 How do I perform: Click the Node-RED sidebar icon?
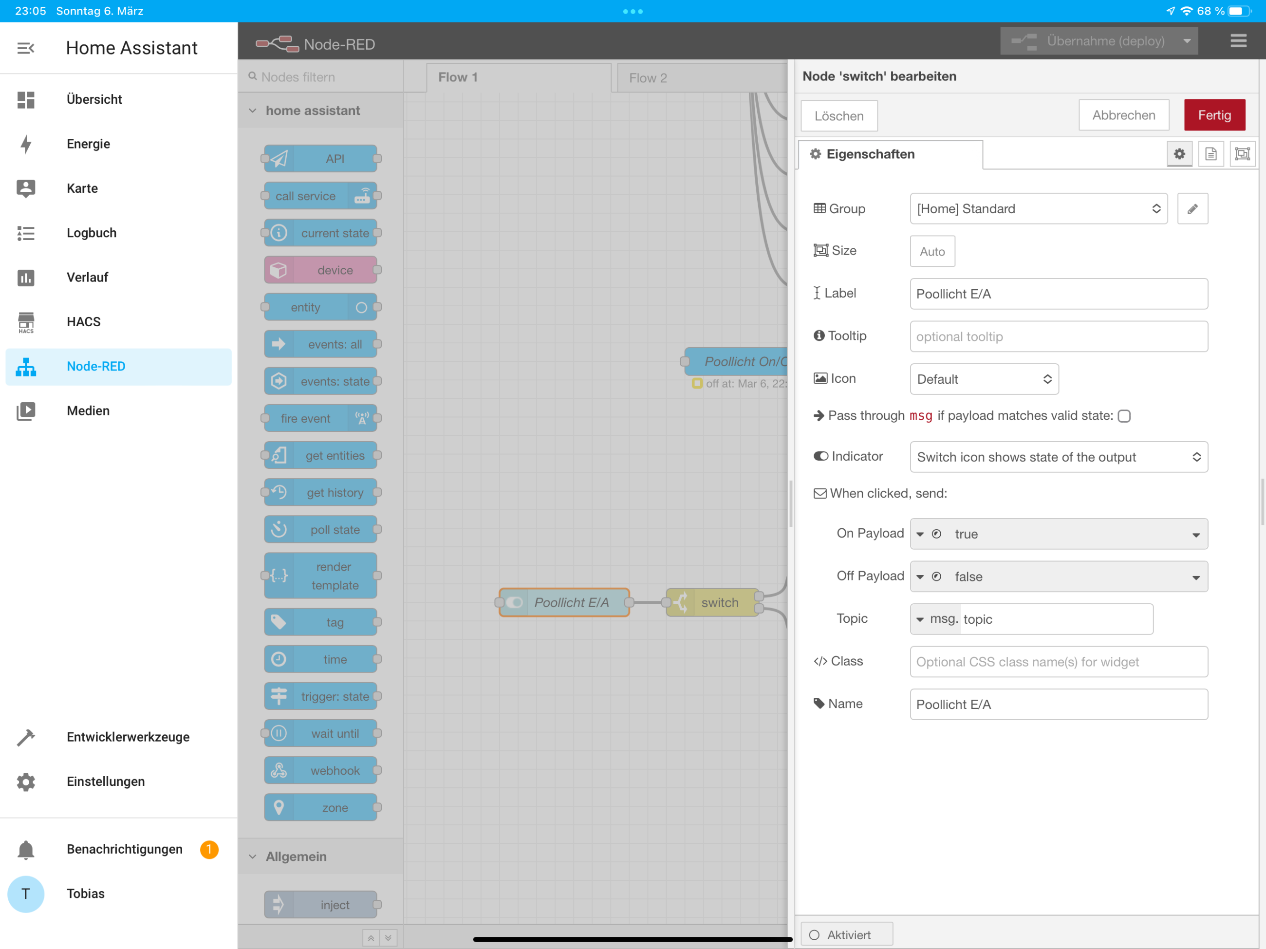tap(26, 366)
